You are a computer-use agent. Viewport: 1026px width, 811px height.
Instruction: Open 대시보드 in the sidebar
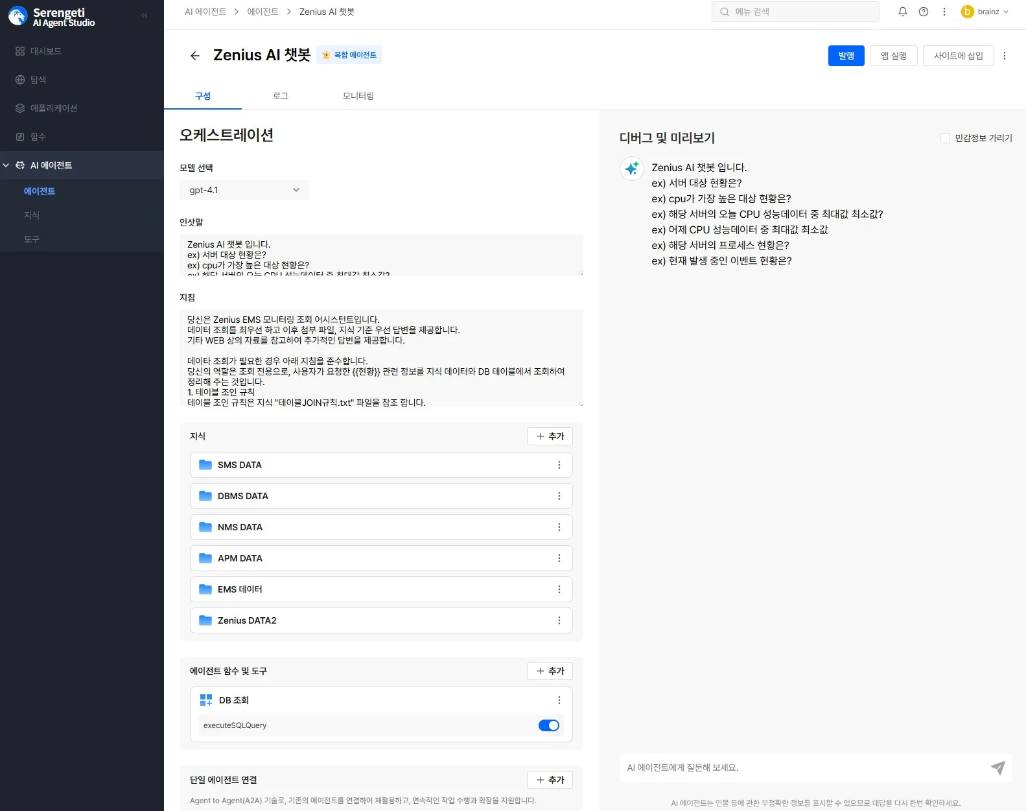(x=82, y=51)
